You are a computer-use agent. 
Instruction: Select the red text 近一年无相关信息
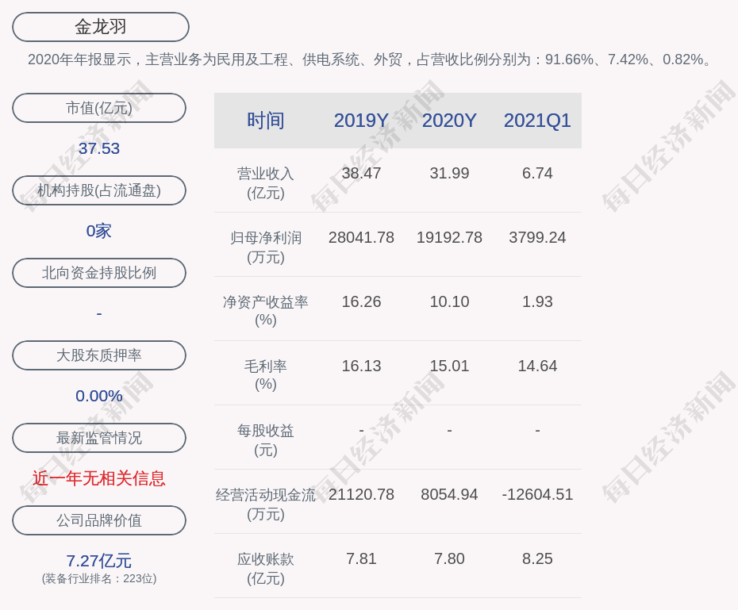(99, 478)
